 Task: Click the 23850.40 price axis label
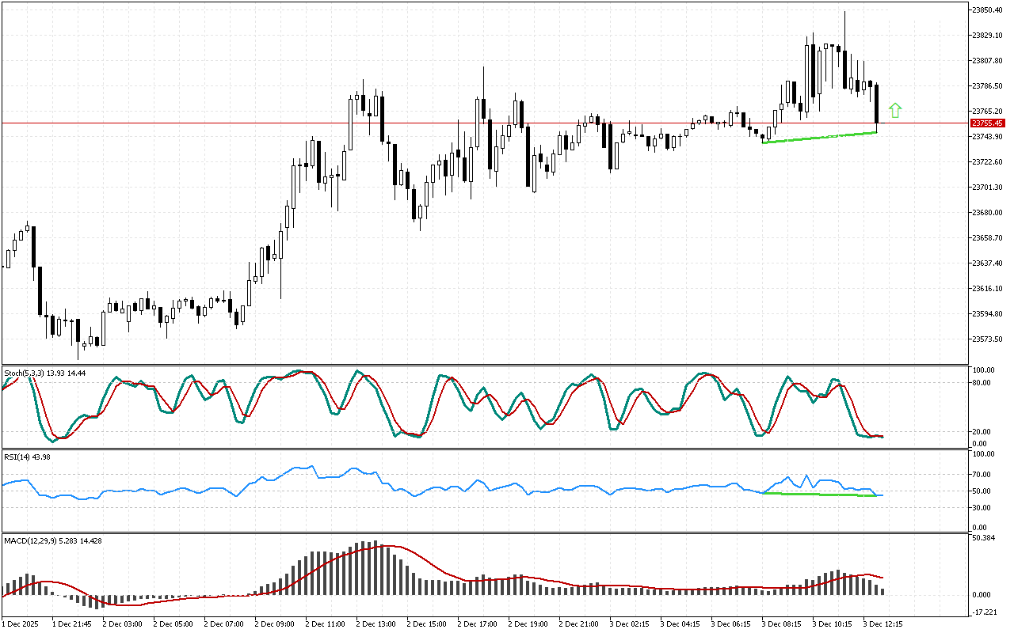coord(987,9)
